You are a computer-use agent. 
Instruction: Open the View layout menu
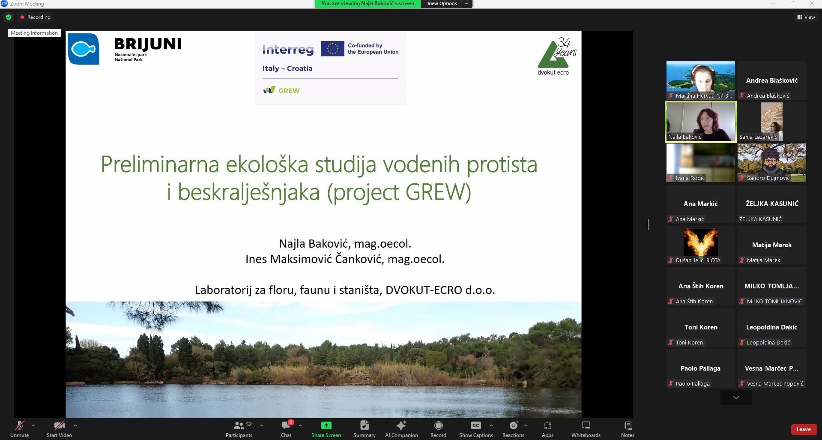pos(806,17)
